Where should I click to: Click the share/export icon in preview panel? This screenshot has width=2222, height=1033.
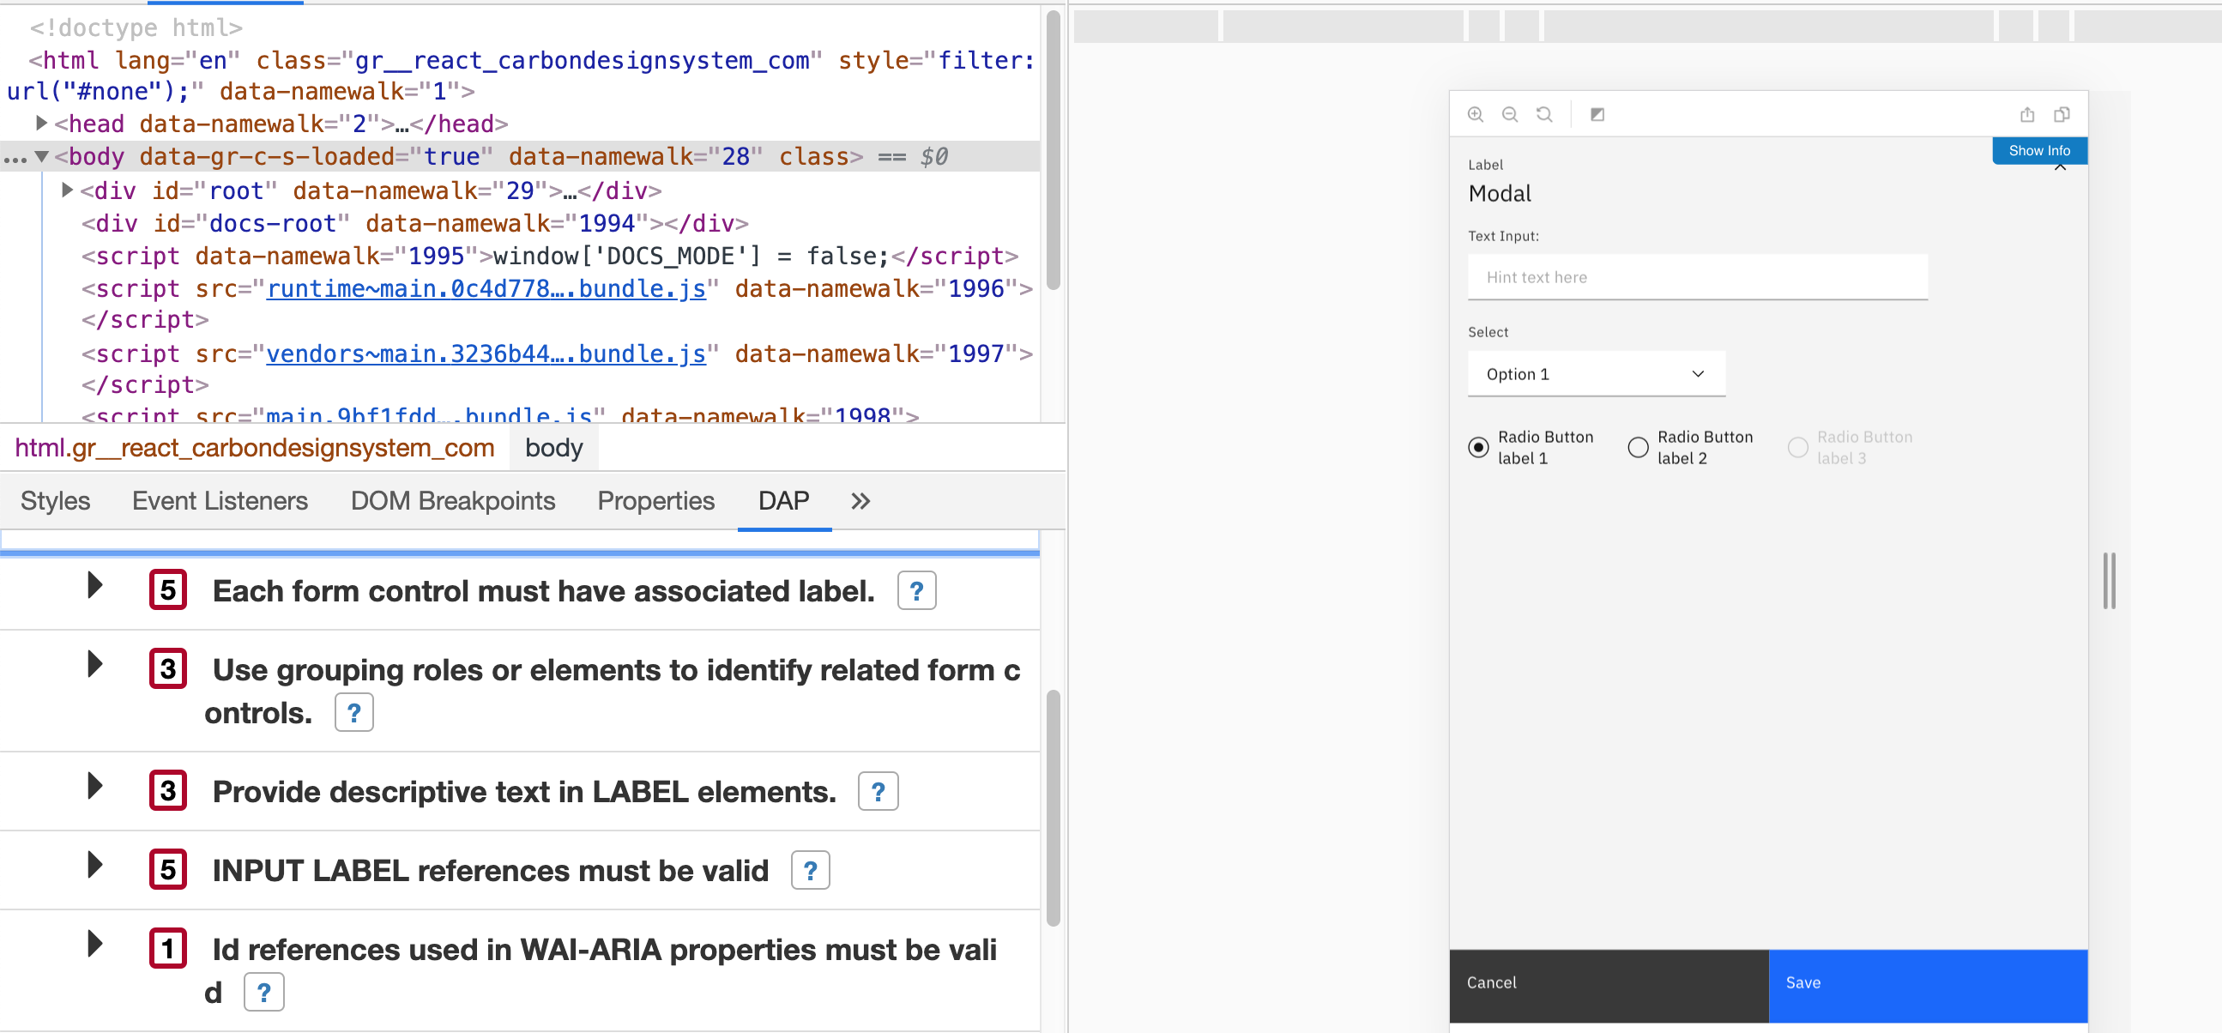(x=2028, y=114)
